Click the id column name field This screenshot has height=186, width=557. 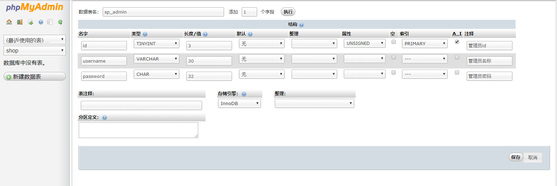104,46
